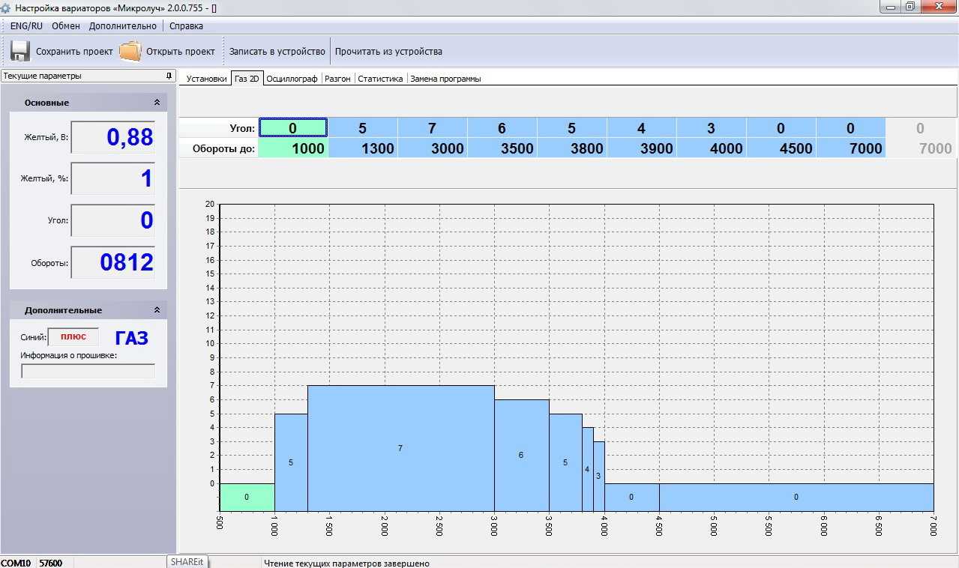
Task: Click Сохранить проект button
Action: click(61, 52)
